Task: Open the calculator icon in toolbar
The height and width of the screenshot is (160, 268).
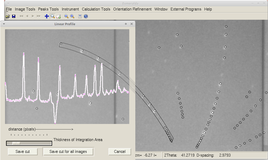Action: tap(80, 16)
